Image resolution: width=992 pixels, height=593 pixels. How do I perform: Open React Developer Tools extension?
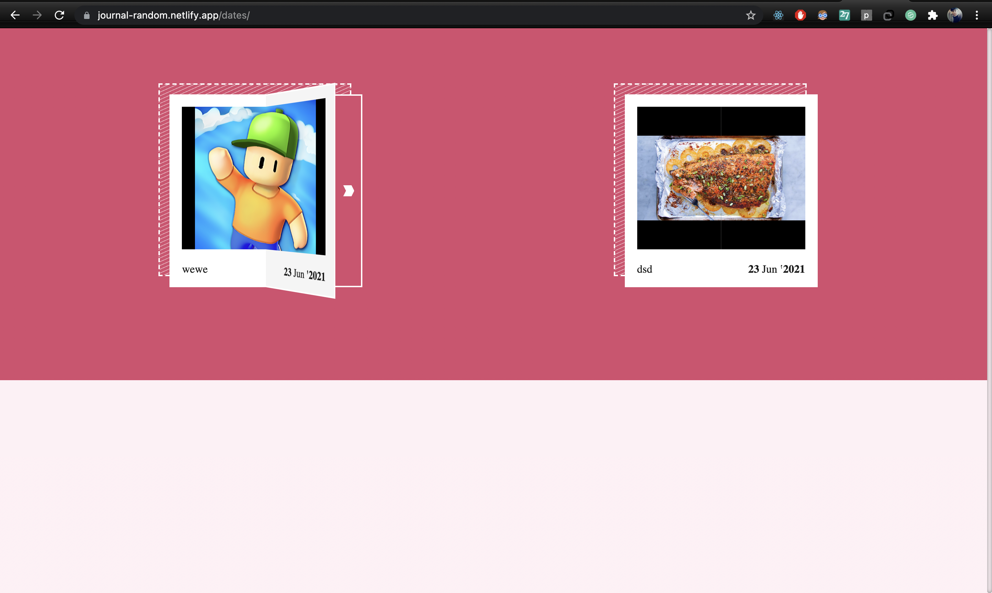tap(778, 15)
